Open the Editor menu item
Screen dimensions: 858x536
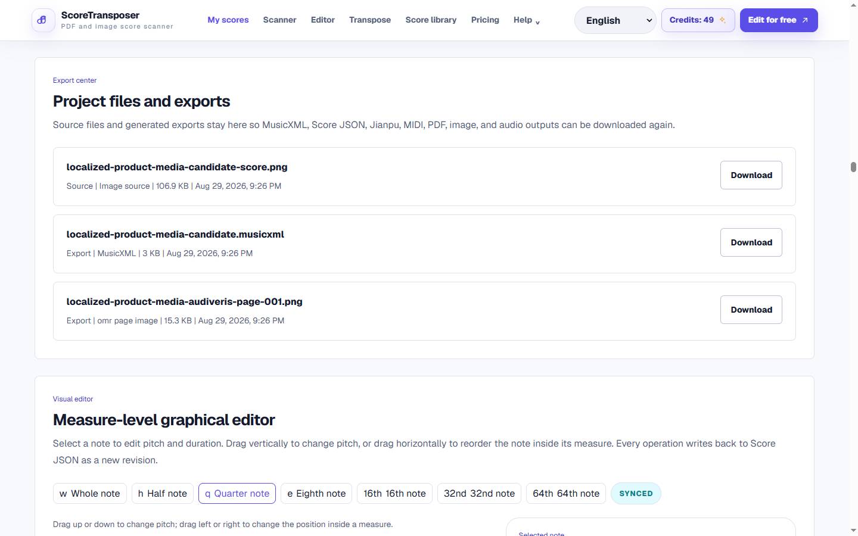pyautogui.click(x=322, y=20)
